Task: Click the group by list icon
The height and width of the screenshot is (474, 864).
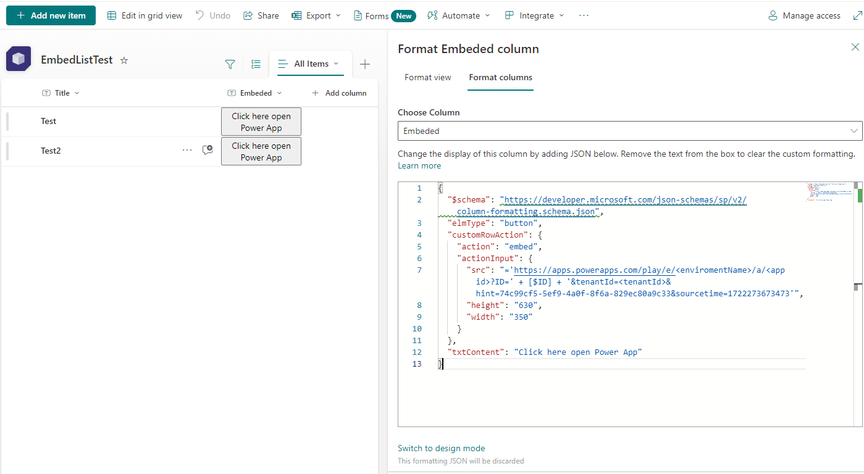Action: (x=256, y=64)
